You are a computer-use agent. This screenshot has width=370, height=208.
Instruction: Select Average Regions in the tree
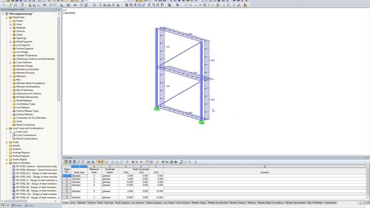coord(21,153)
